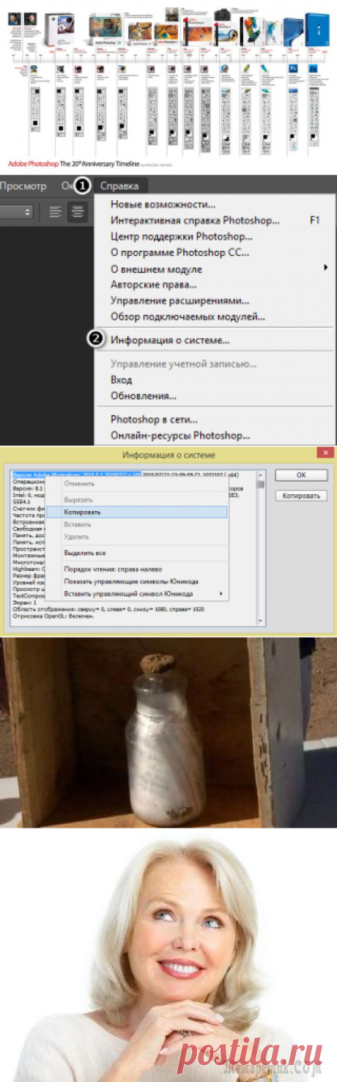Expand the О внешнем модуле submenu arrow
Viewport: 337px width, 1082px height.
(x=325, y=268)
